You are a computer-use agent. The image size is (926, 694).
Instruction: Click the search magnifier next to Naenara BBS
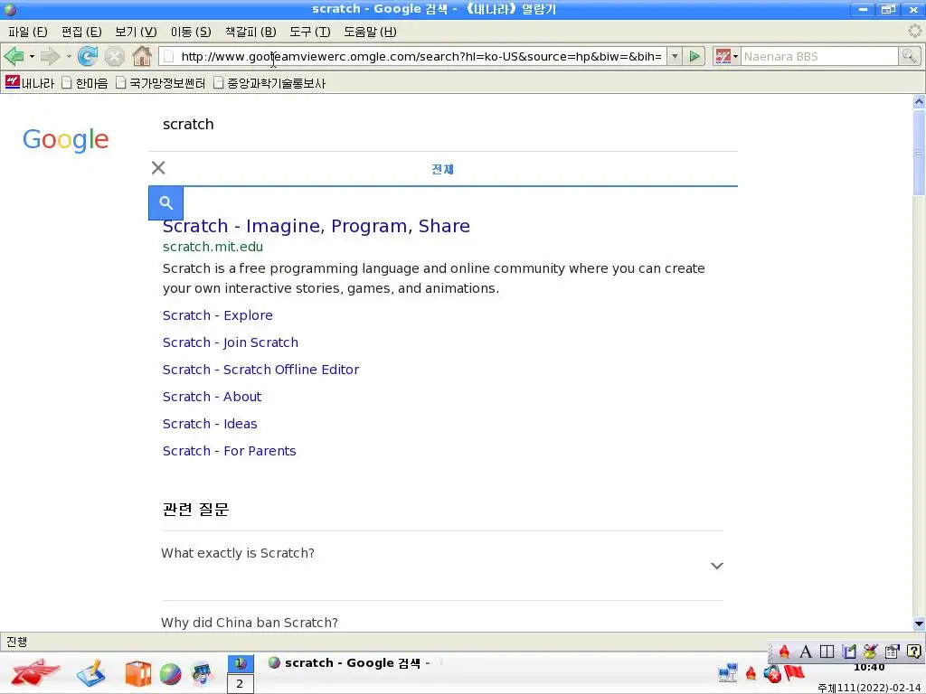point(908,57)
